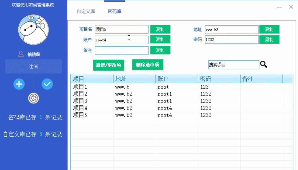Click the 搜索项目 search box

coord(234,65)
